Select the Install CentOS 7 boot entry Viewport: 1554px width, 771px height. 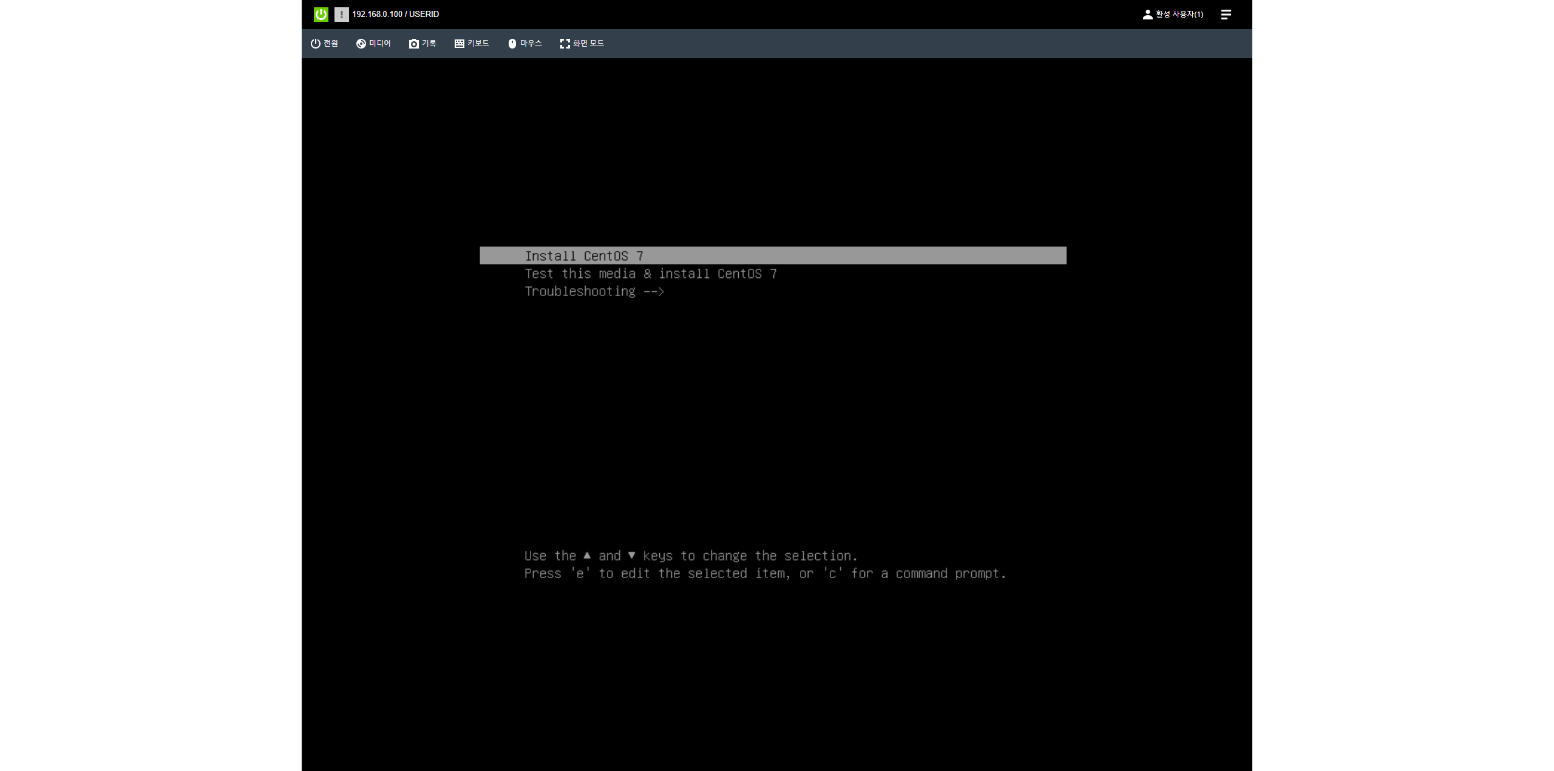pyautogui.click(x=583, y=256)
